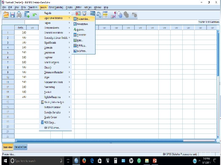
Task: Select the Neural Networks menu entry
Action: click(55, 62)
